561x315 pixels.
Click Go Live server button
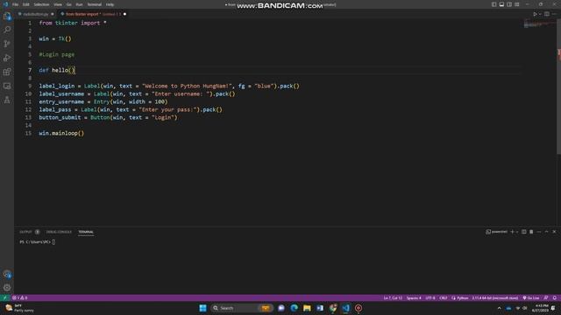531,297
